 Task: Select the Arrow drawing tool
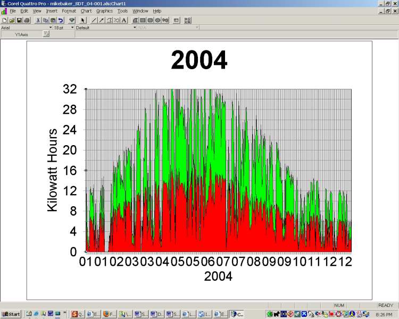tap(102, 20)
